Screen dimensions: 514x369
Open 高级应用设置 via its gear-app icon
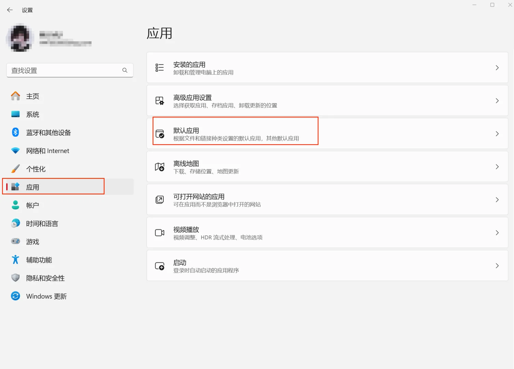(x=159, y=101)
